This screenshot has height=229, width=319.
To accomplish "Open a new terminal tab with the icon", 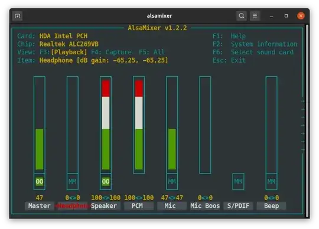I will [17, 16].
